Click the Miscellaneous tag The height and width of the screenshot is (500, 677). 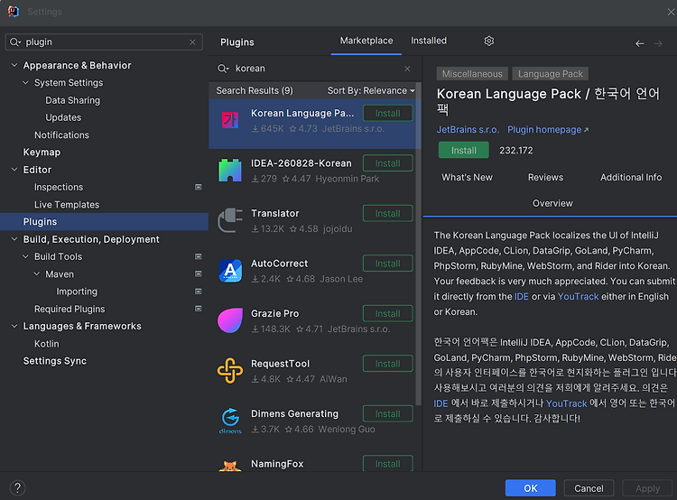tap(472, 74)
